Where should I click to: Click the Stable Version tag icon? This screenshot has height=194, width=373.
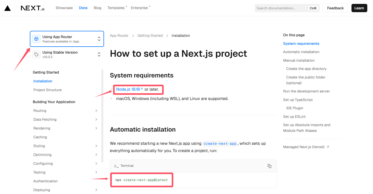pos(36,54)
